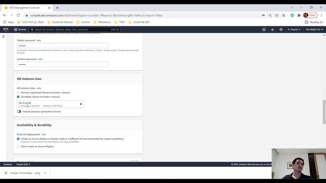This screenshot has width=326, height=183.
Task: Click the Feedback link in footer
Action: point(8,164)
